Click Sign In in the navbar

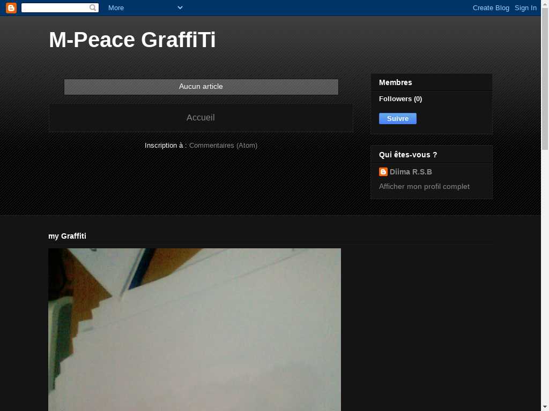[x=525, y=8]
